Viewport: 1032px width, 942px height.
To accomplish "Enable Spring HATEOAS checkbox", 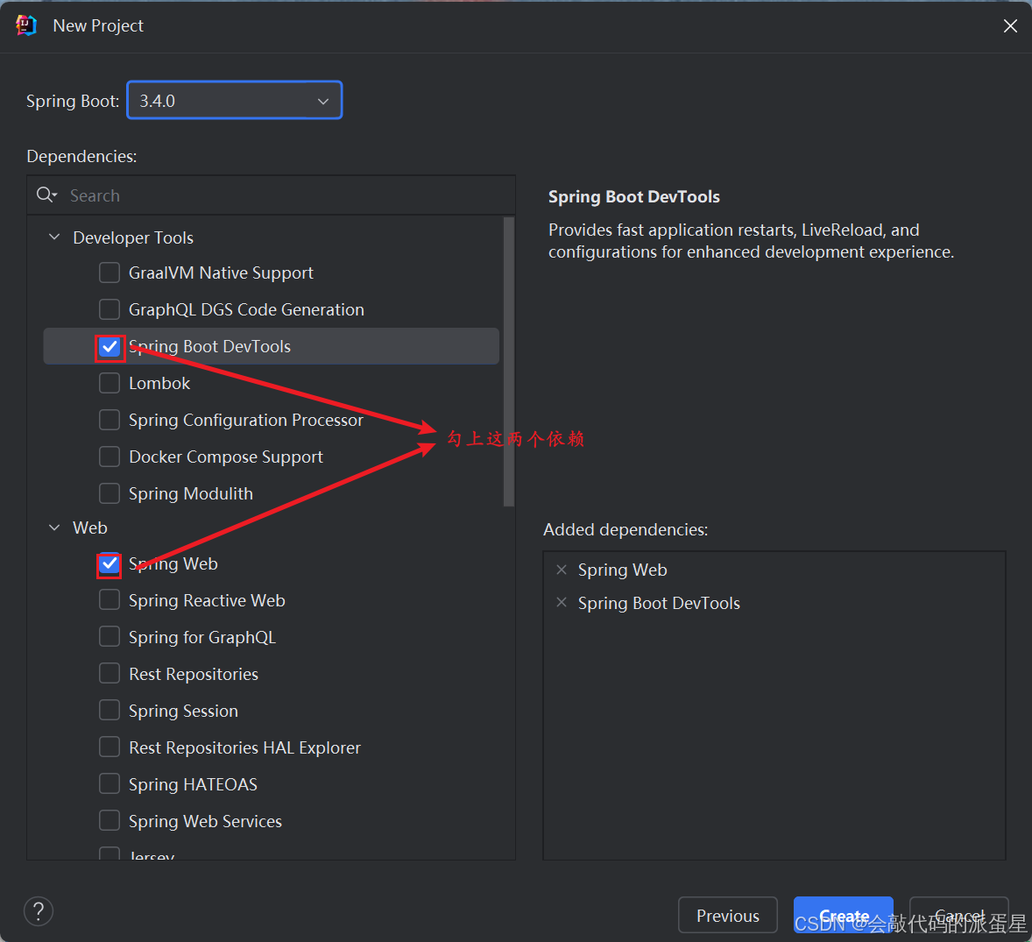I will click(x=110, y=784).
